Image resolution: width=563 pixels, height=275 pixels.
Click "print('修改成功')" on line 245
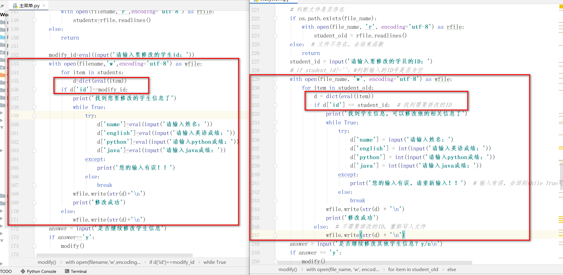[352, 218]
